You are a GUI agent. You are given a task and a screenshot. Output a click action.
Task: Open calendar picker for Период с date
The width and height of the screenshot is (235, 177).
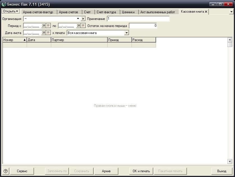tap(48, 26)
